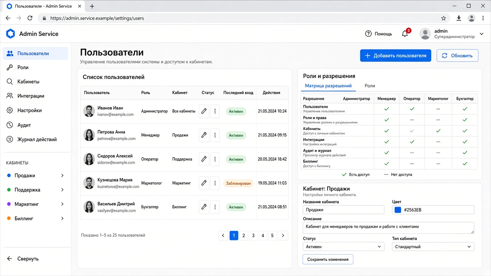Click the Обновить button

point(458,56)
